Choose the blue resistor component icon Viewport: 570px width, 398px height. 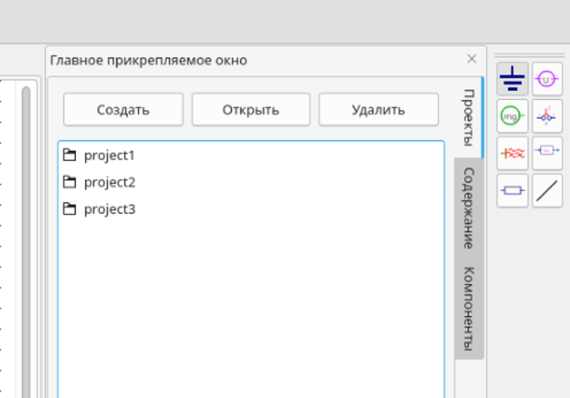pyautogui.click(x=512, y=191)
